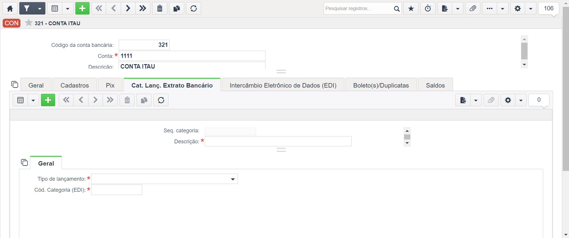Click the detach tabs icon beside Geral tab row

pyautogui.click(x=15, y=85)
